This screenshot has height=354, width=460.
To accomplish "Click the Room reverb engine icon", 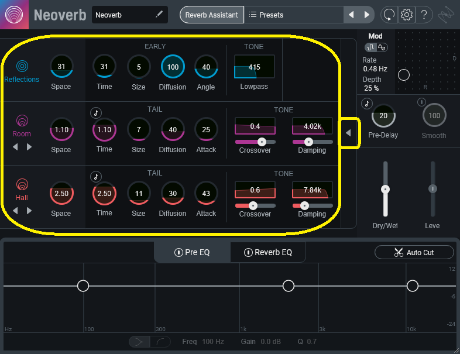I will click(x=22, y=122).
